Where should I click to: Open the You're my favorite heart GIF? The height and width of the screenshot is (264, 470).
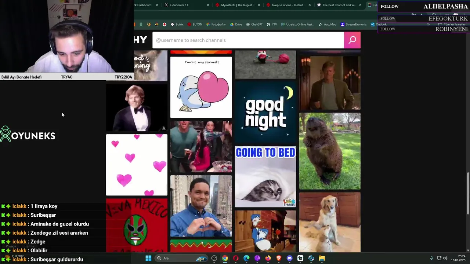(x=201, y=87)
